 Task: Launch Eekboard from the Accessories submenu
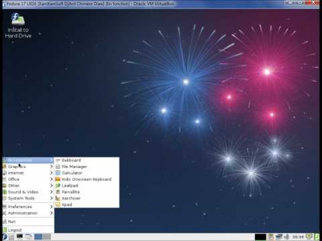pos(87,160)
